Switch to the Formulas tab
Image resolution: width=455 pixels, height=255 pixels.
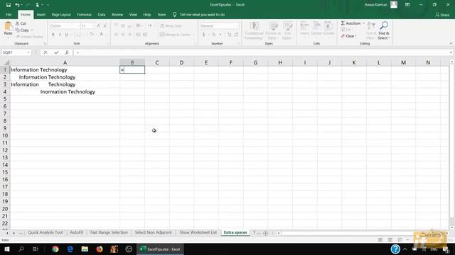click(84, 14)
